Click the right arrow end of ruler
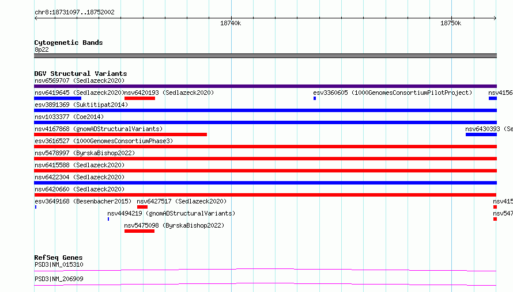 point(495,18)
